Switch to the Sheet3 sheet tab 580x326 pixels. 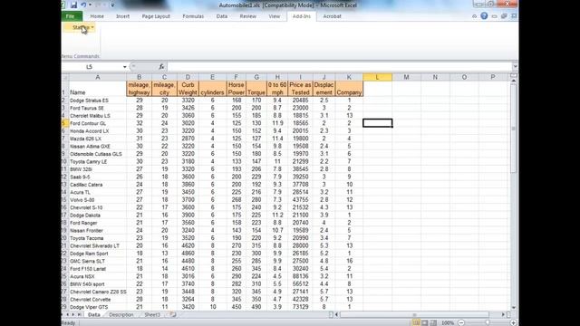(x=152, y=315)
